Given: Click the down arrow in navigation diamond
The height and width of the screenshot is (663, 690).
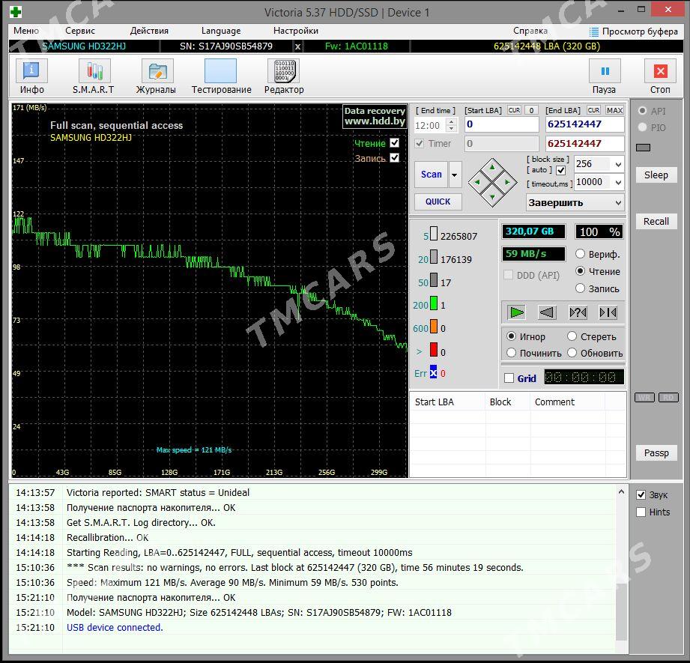Looking at the screenshot, I should [x=492, y=196].
